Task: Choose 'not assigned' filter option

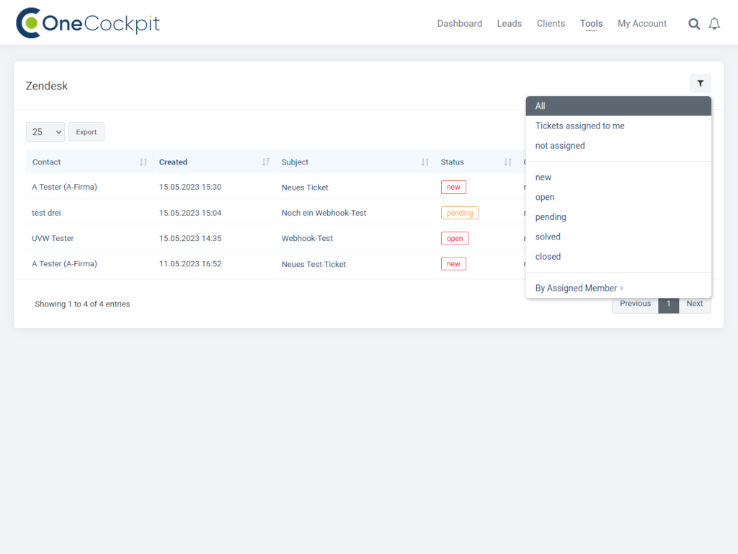Action: coord(560,146)
